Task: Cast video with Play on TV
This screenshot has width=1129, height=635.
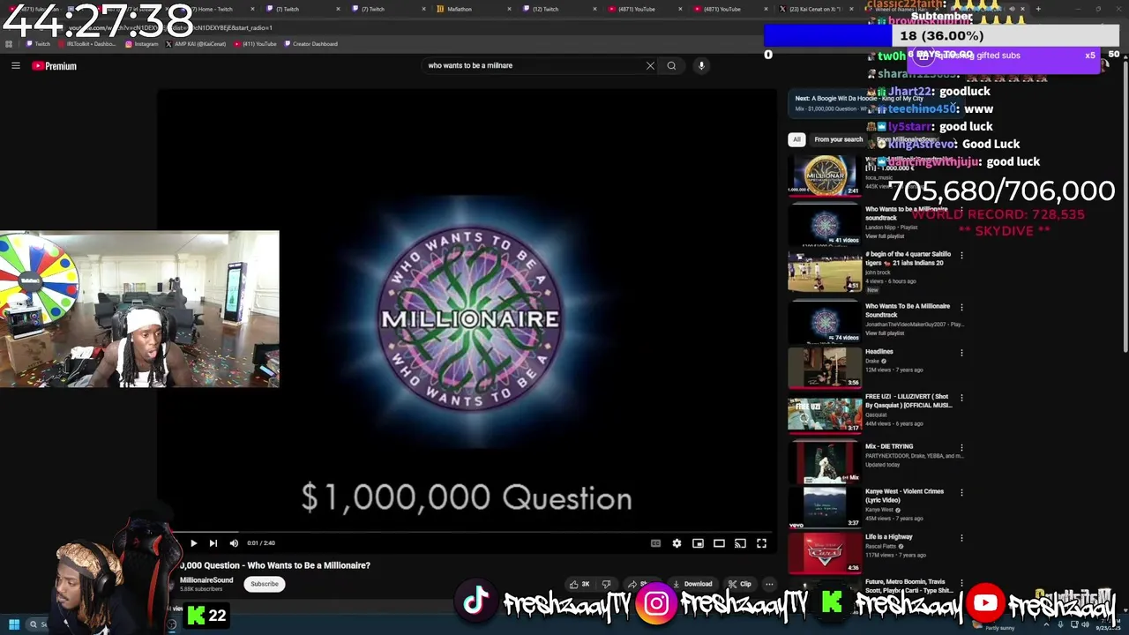Action: [x=740, y=543]
